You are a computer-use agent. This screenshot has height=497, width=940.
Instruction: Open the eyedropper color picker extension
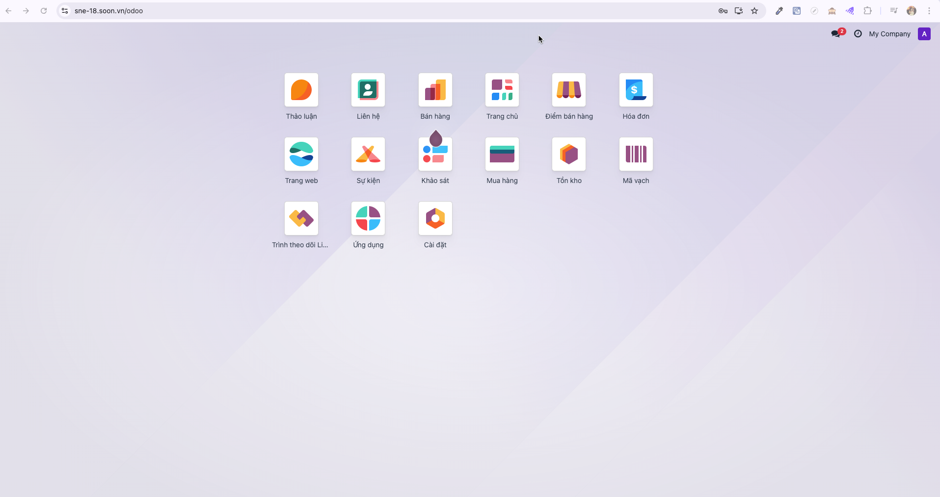click(779, 11)
